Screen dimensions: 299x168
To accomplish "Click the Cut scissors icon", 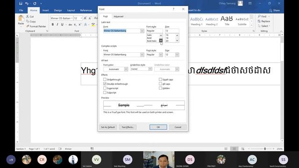I will 28,17.
